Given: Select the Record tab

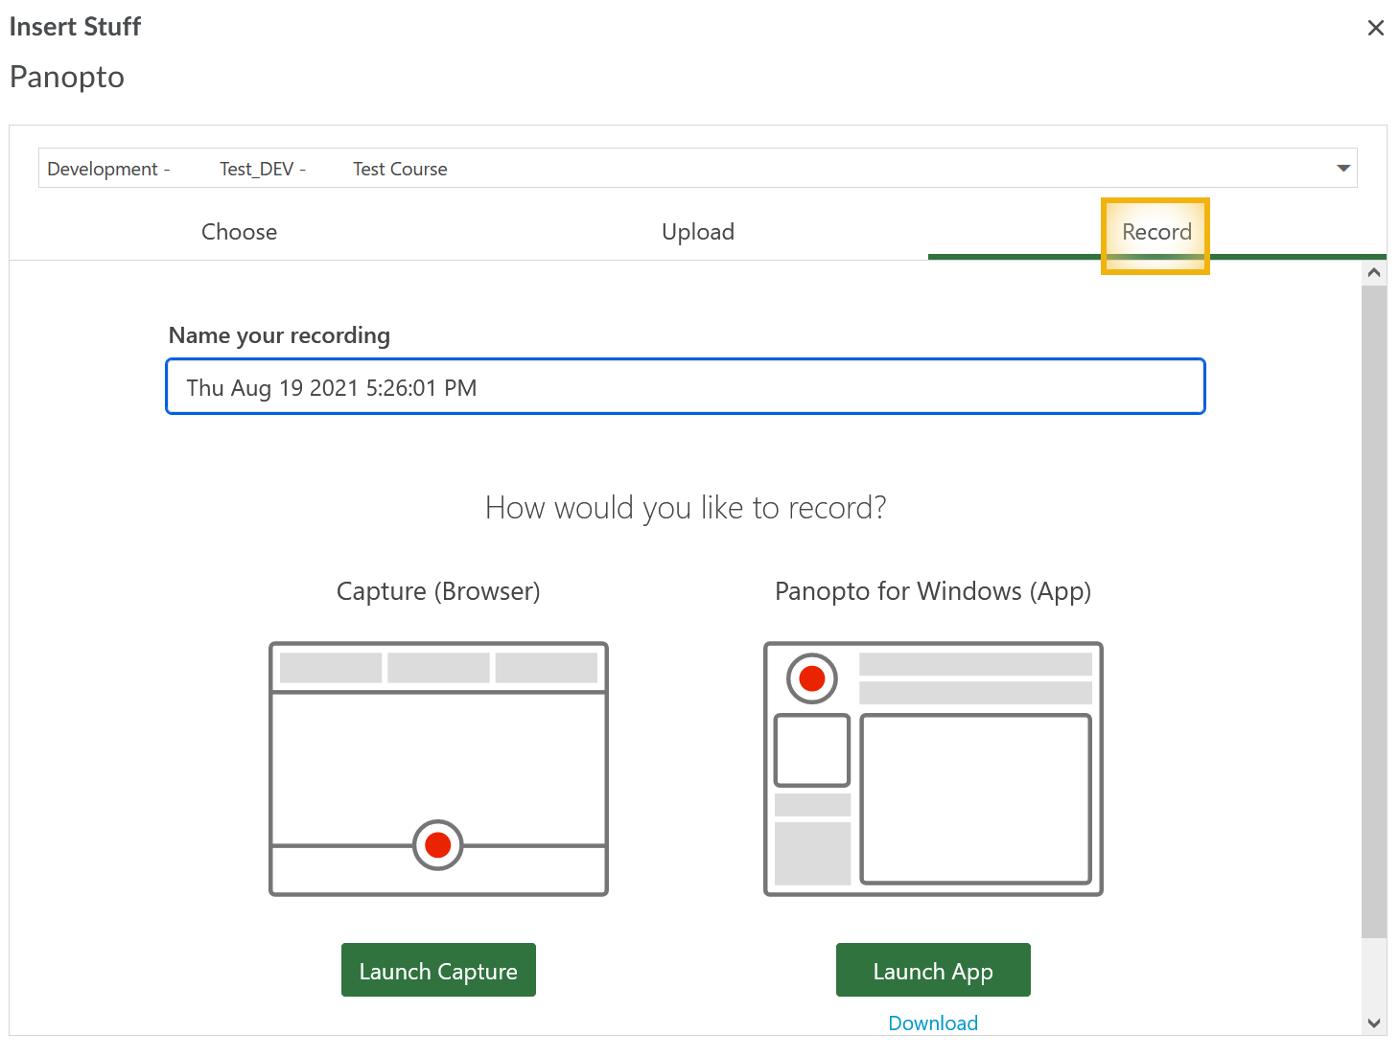Looking at the screenshot, I should click(1156, 232).
